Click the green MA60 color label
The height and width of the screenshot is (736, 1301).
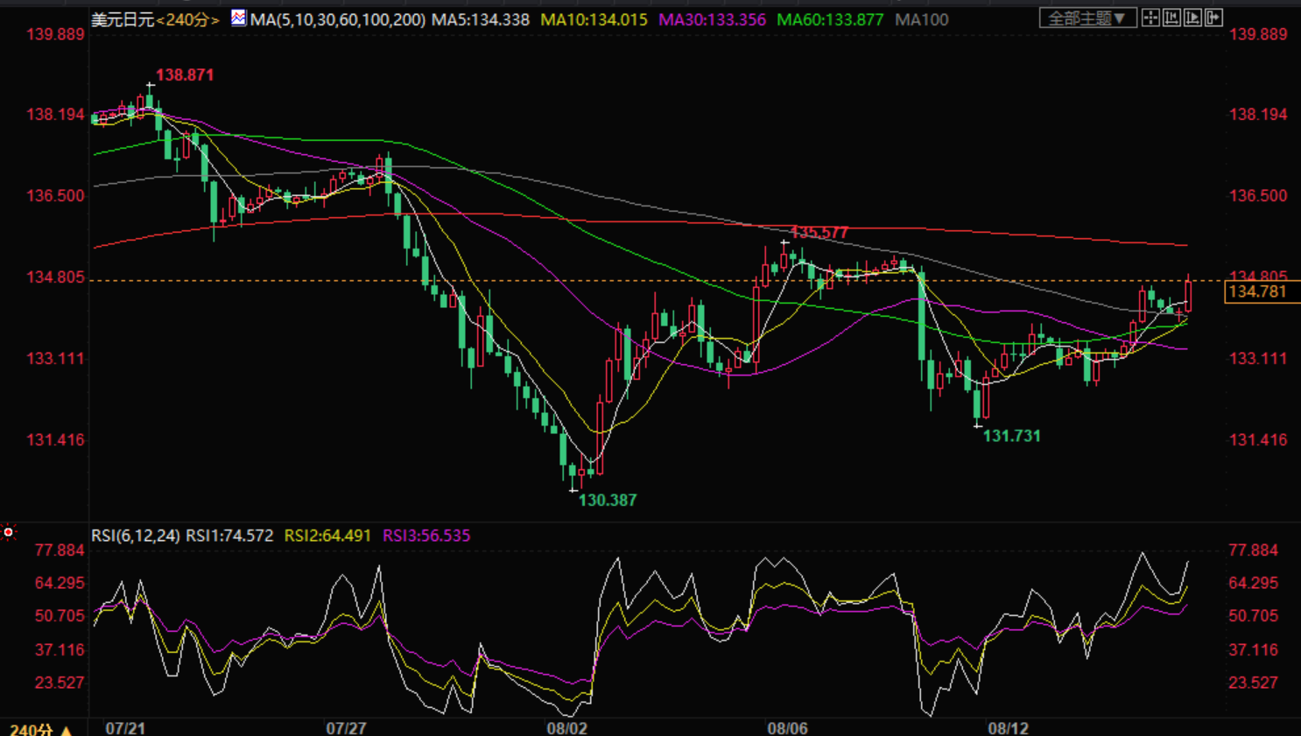point(830,19)
